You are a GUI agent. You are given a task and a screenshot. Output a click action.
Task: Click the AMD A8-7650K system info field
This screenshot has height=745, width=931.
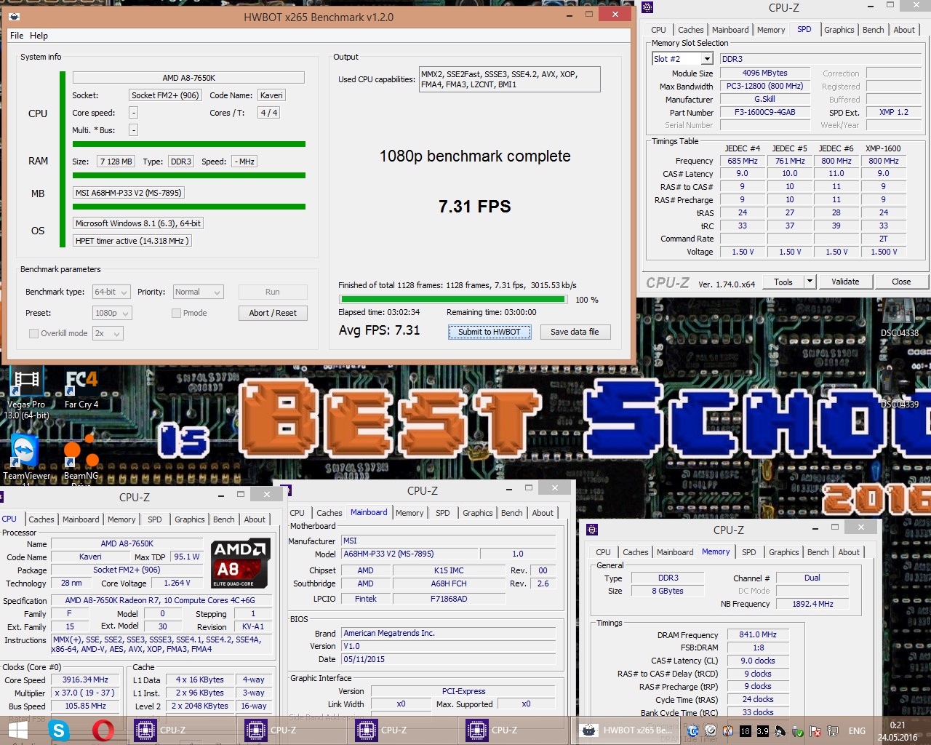(188, 78)
